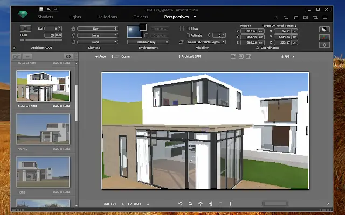Viewport: 345px width, 215px height.
Task: Click the tone mapping yin-yang button
Action: point(325,29)
